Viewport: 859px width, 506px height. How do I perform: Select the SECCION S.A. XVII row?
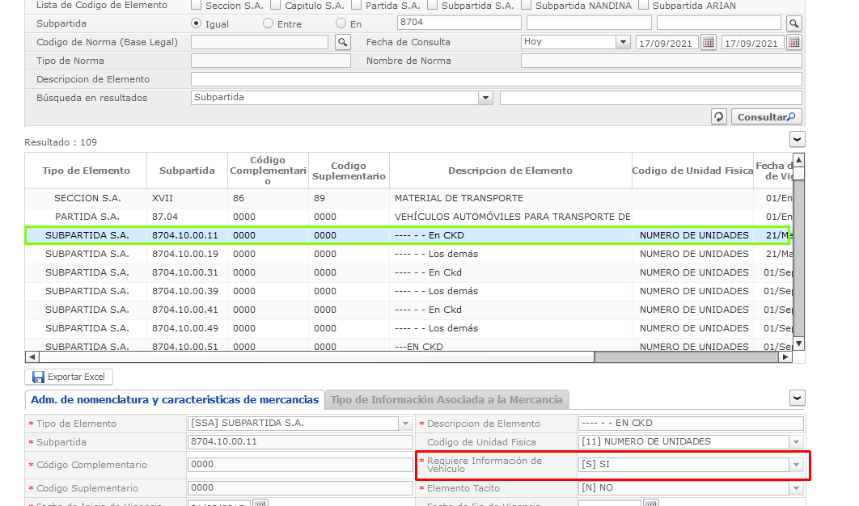(408, 198)
